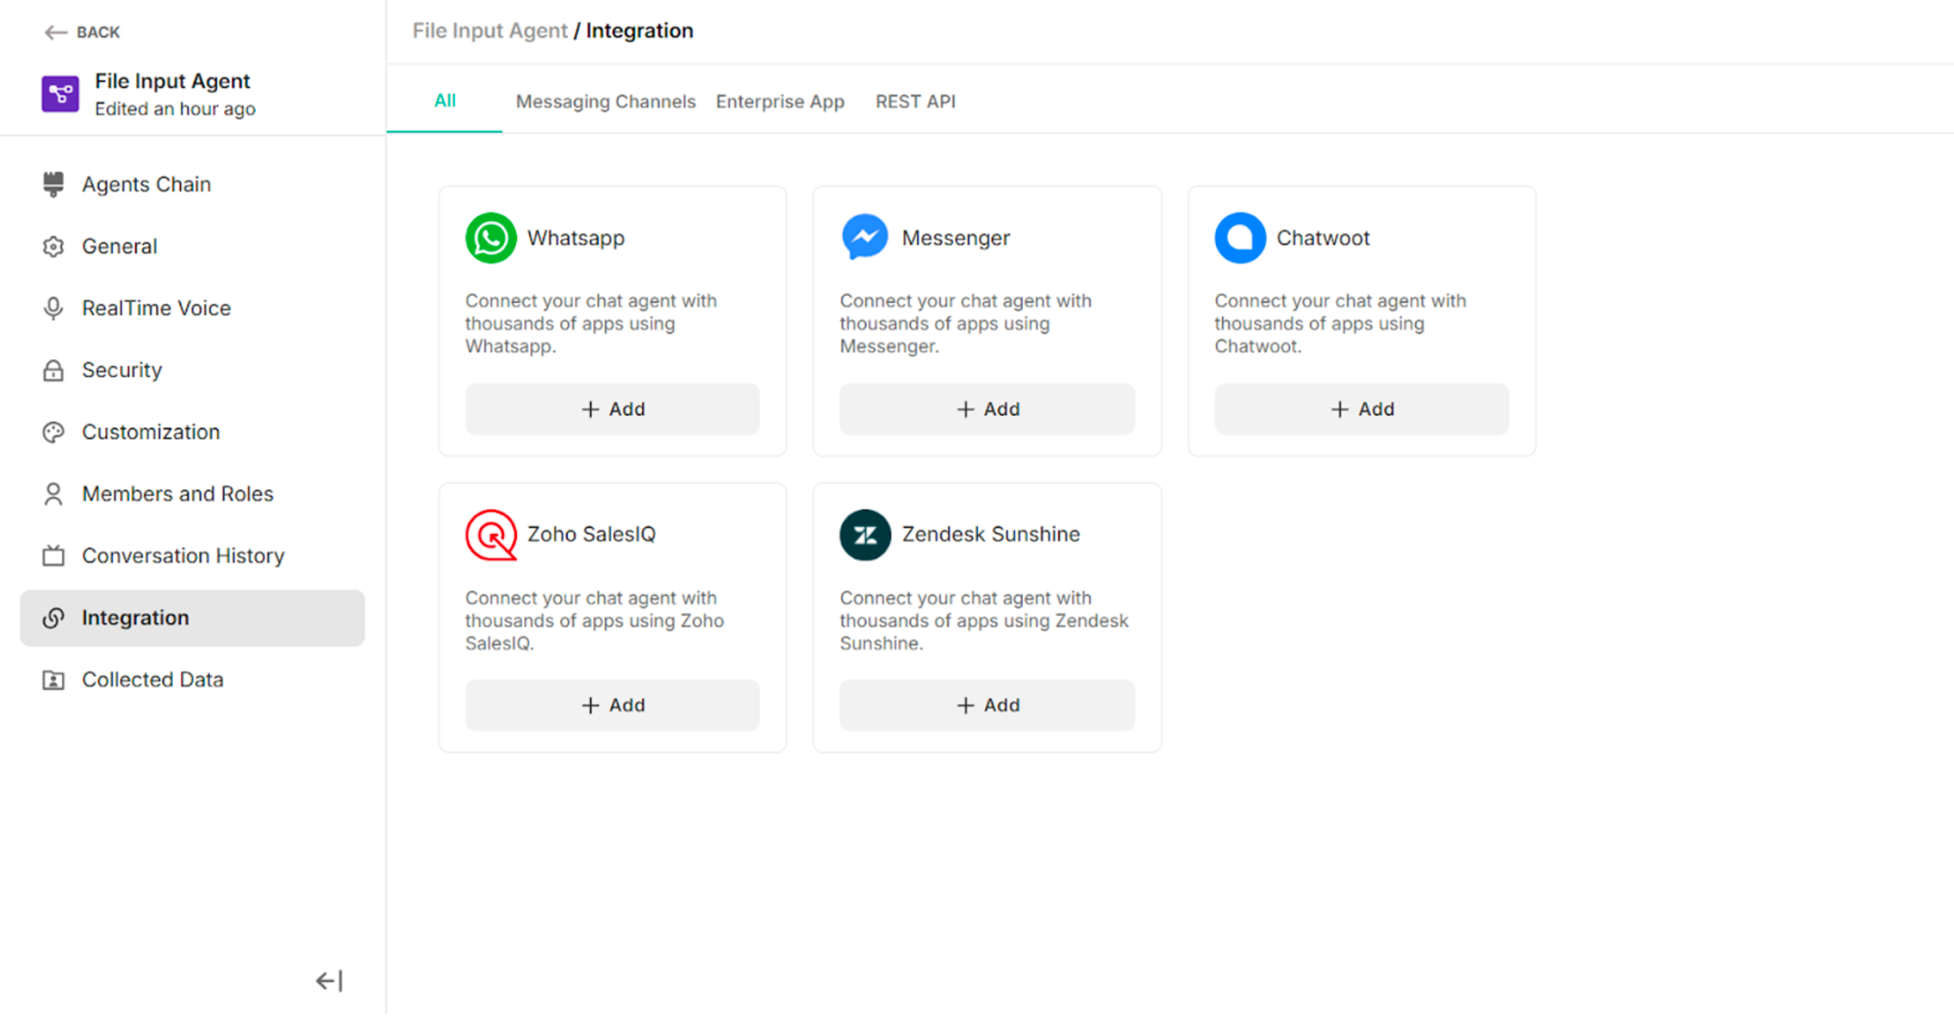1954x1023 pixels.
Task: Click Add on the Zendesk Sunshine card
Action: pos(986,705)
